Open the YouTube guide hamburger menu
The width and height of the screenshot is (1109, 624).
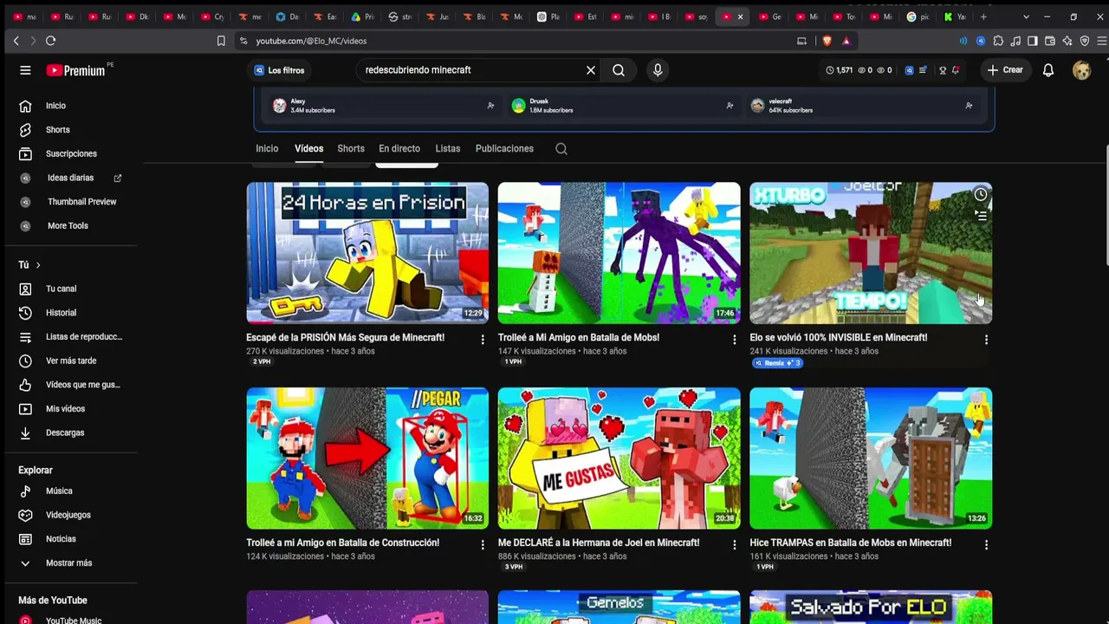point(25,70)
